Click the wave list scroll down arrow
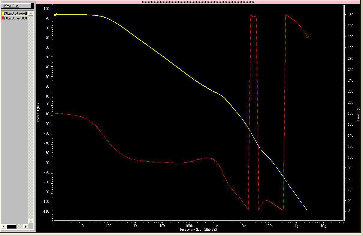This screenshot has height=236, width=363. [31, 221]
